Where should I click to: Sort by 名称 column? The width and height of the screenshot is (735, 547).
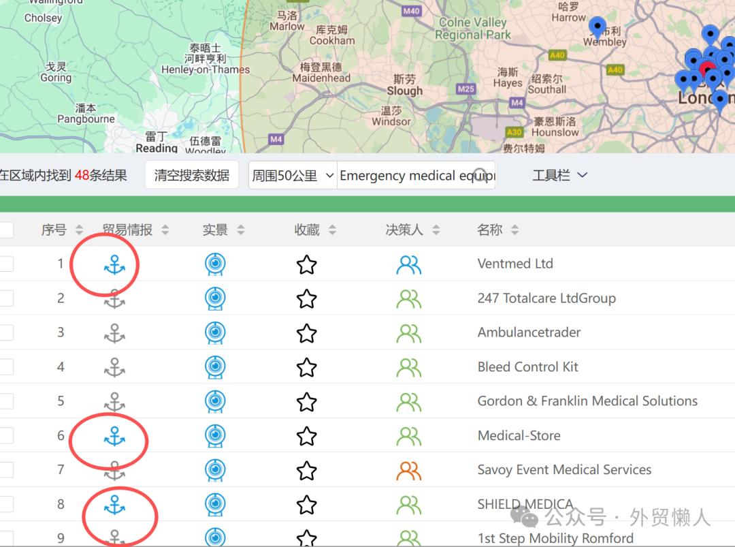pos(514,230)
